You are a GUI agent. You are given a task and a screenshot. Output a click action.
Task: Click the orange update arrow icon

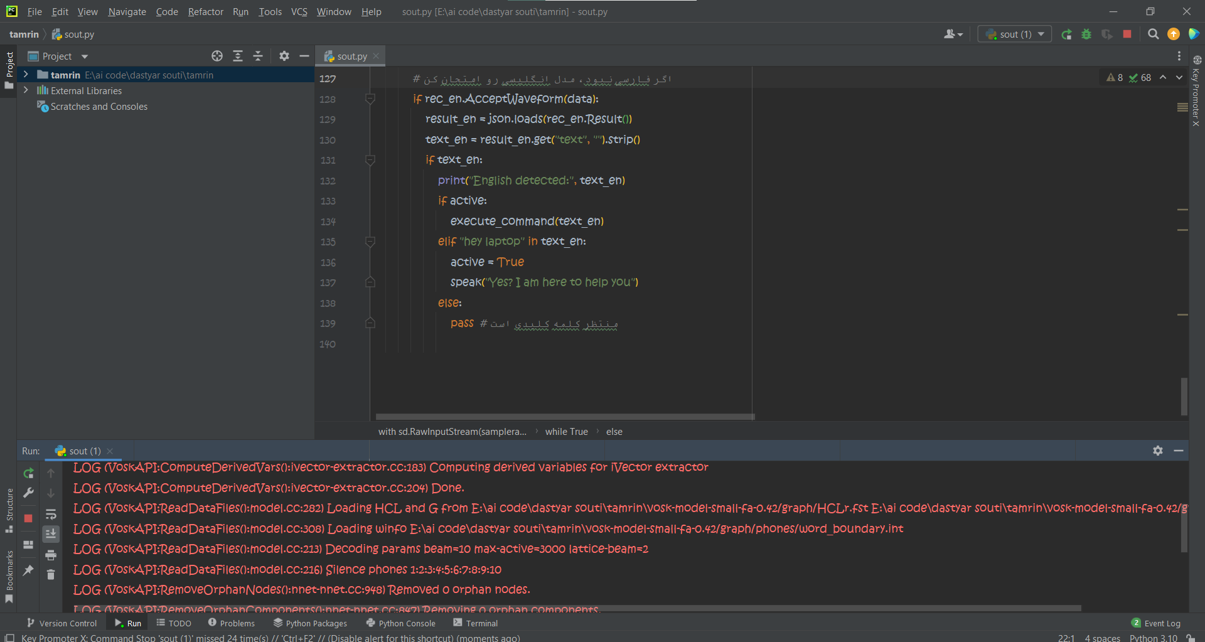[x=1173, y=35]
